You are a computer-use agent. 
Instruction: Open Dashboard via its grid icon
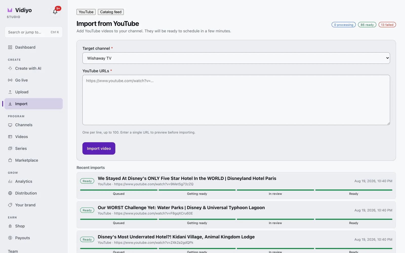click(x=10, y=47)
